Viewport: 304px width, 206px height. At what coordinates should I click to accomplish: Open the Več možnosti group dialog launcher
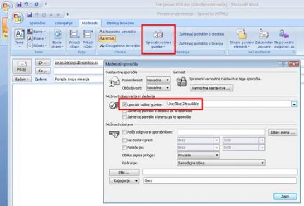pyautogui.click(x=293, y=52)
